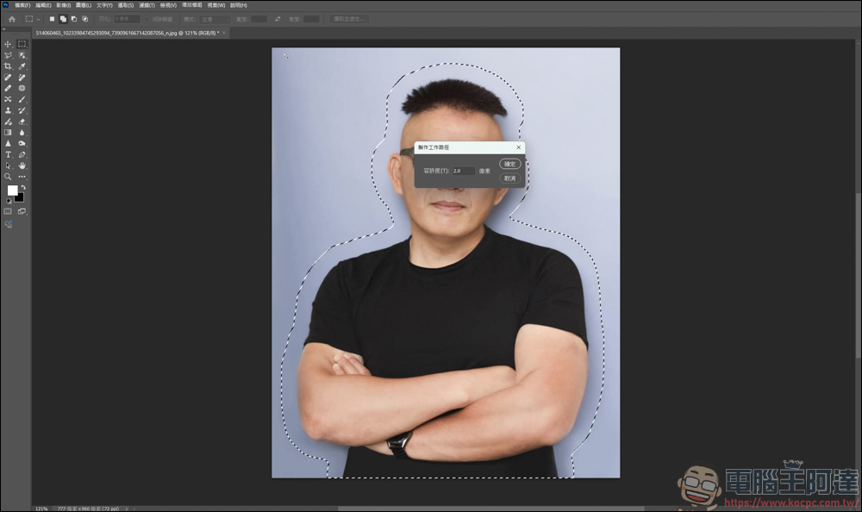The height and width of the screenshot is (512, 862).
Task: Open the 檔案(F) menu
Action: pyautogui.click(x=22, y=5)
